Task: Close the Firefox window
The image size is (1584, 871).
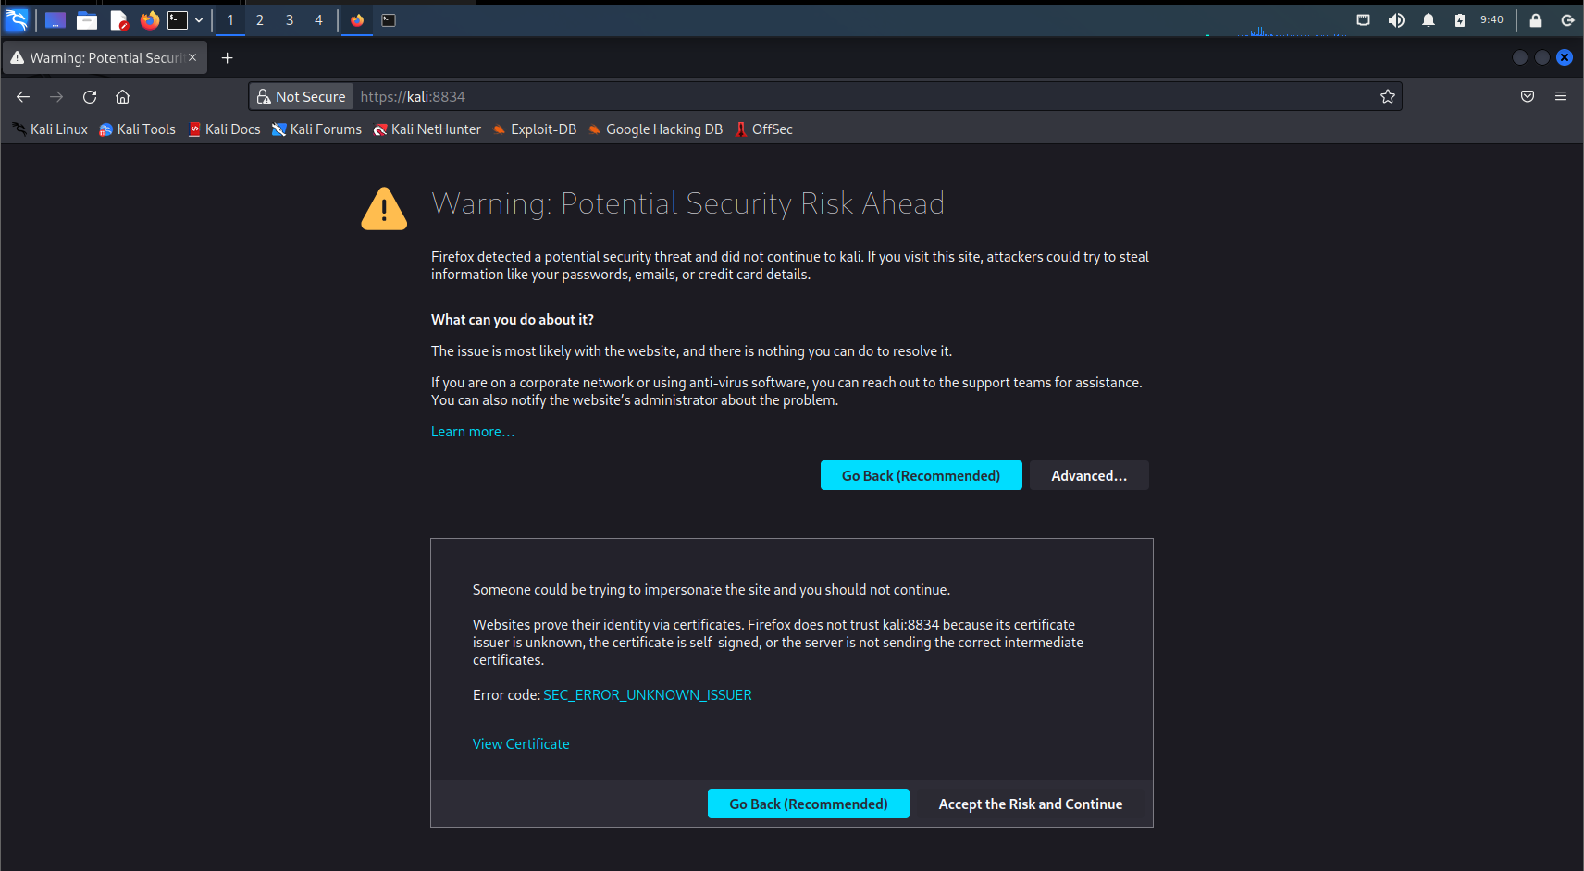Action: point(1565,57)
